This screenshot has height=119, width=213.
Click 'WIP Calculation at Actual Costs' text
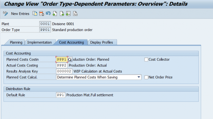pos(98,71)
